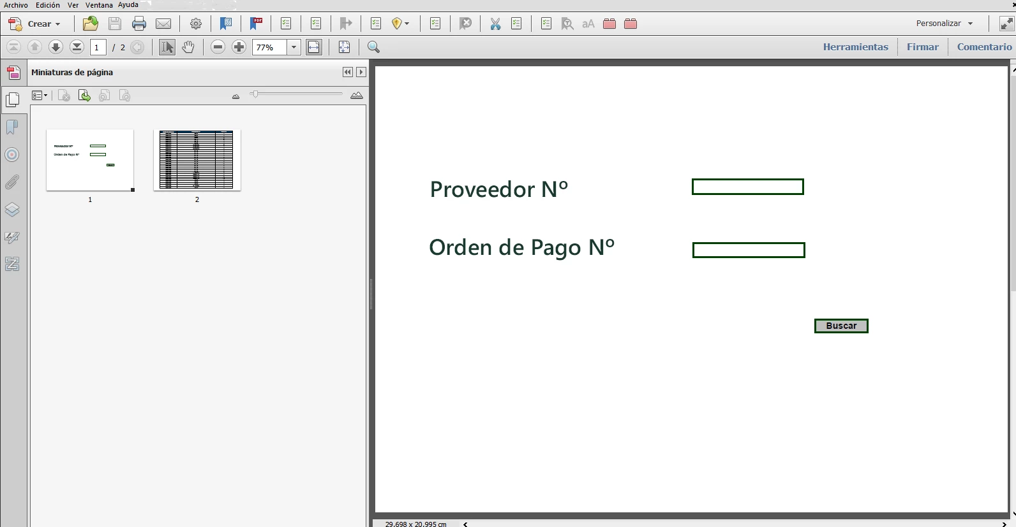
Task: Open preferences gear icon
Action: (196, 24)
